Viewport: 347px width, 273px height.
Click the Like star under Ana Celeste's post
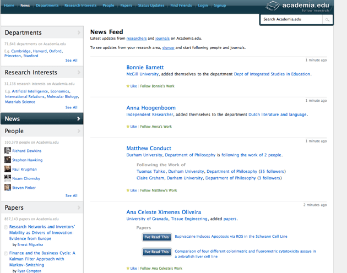(x=128, y=269)
